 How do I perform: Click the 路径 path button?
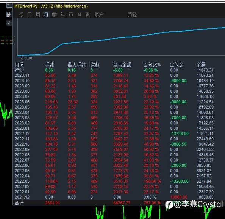click(132, 14)
